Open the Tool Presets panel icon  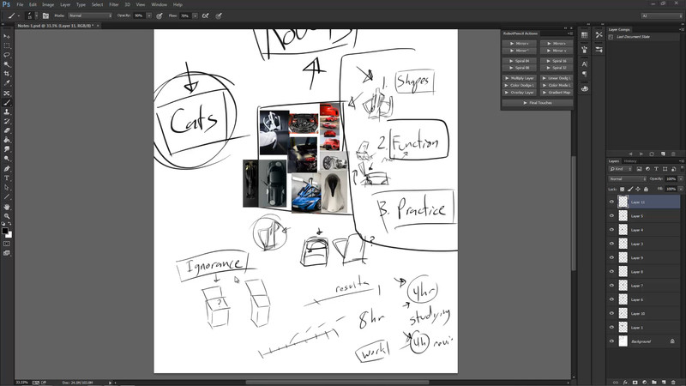pos(599,35)
